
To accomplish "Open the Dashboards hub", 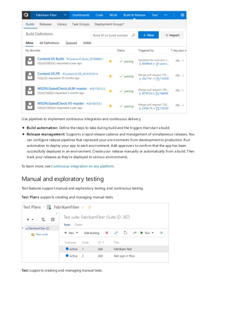I will point(81,15).
